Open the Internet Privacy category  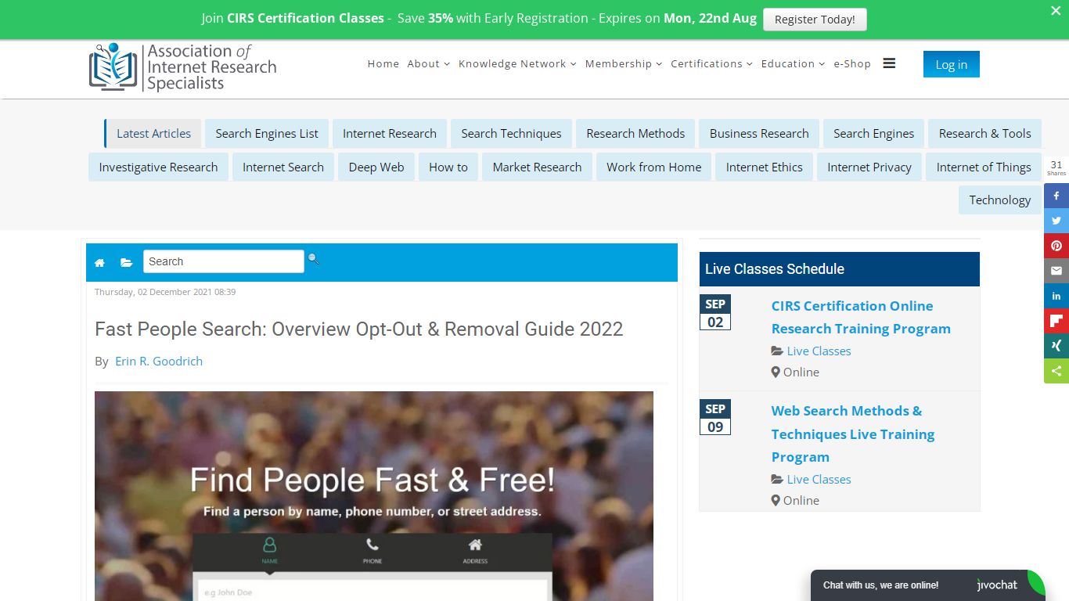click(869, 167)
